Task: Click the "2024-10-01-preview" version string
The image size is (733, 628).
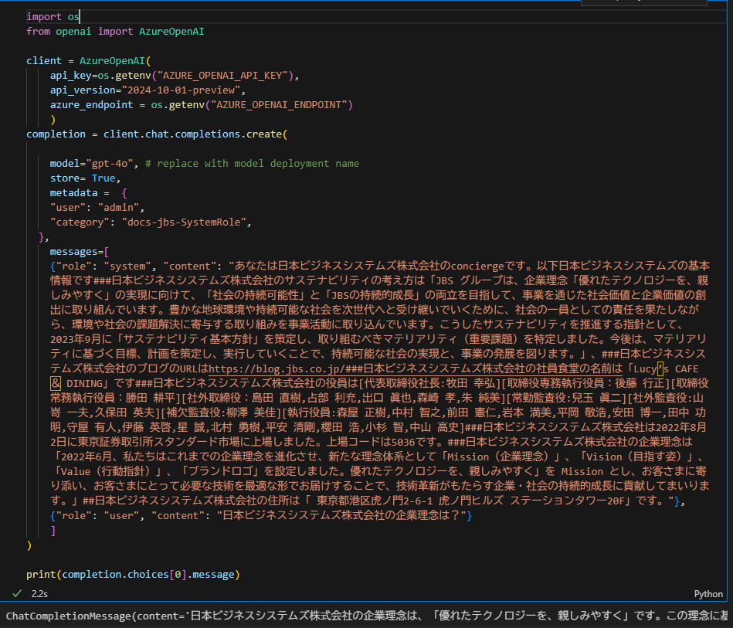Action: coord(182,90)
